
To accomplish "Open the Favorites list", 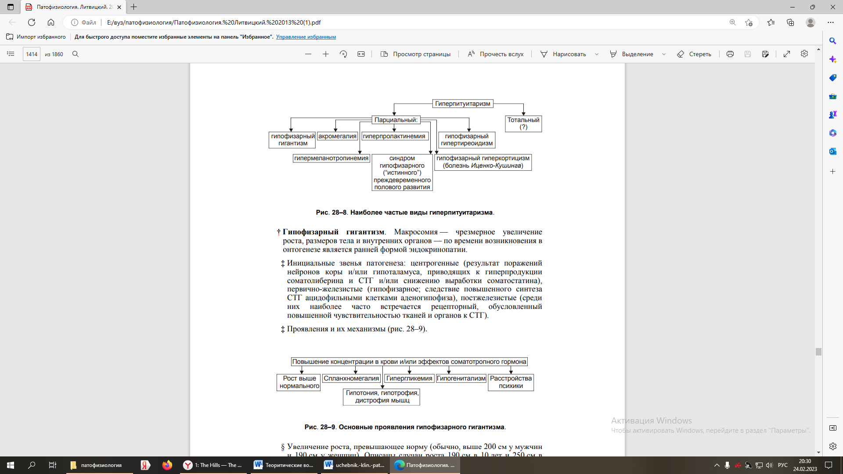I will click(771, 22).
